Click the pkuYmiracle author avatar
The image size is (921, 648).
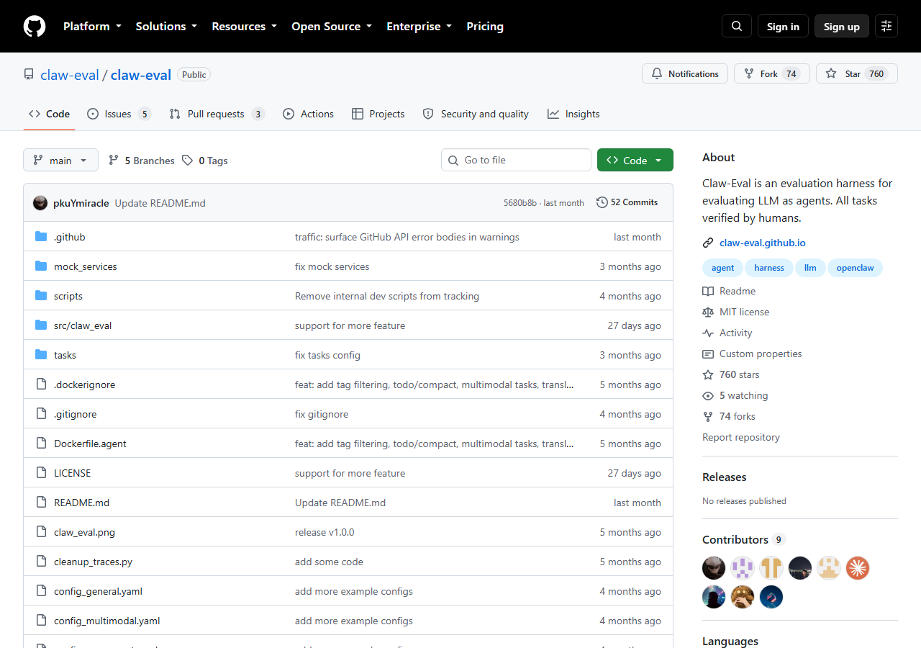click(x=40, y=203)
